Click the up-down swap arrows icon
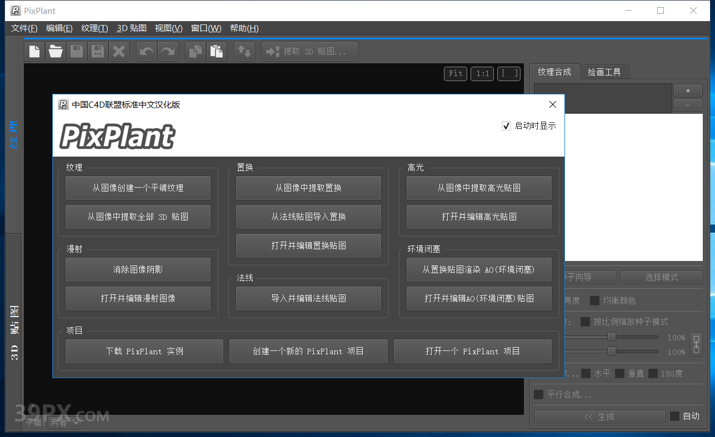The image size is (715, 437). [x=244, y=52]
